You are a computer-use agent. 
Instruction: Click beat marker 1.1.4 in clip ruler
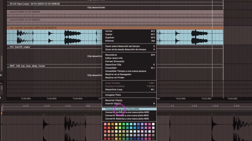click(68, 106)
